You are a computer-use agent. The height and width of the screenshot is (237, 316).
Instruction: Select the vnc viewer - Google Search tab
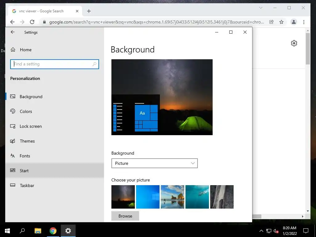click(45, 11)
